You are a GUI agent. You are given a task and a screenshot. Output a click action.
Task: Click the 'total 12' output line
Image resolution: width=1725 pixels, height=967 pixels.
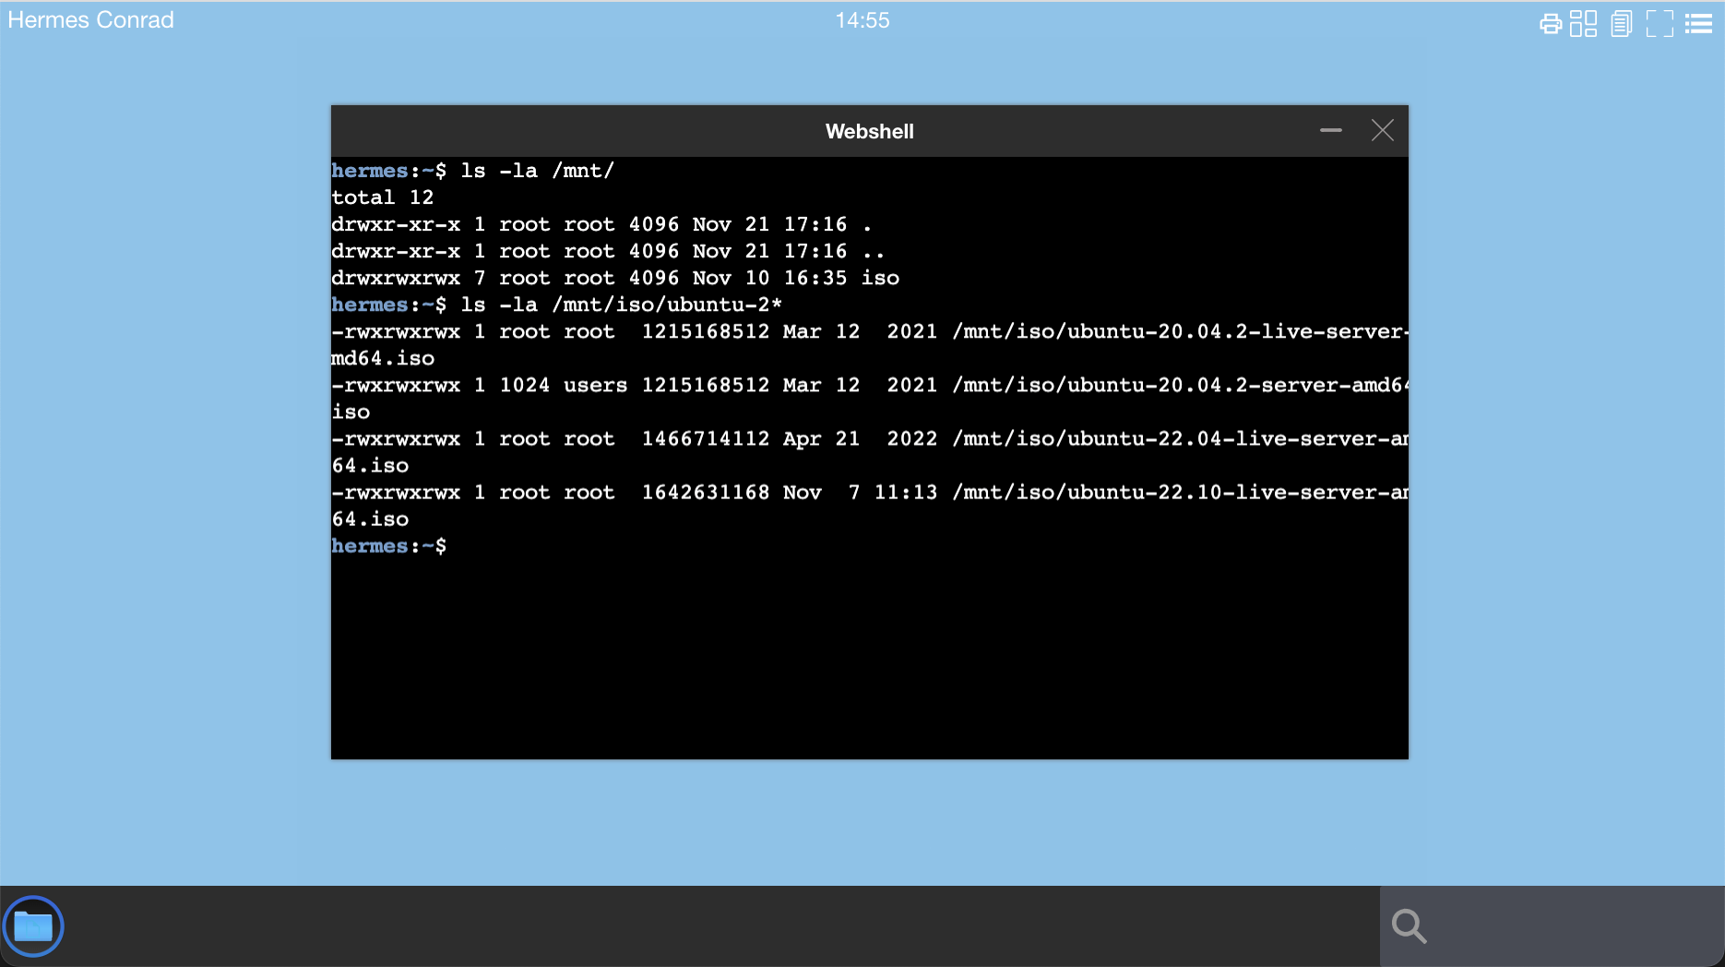point(382,197)
